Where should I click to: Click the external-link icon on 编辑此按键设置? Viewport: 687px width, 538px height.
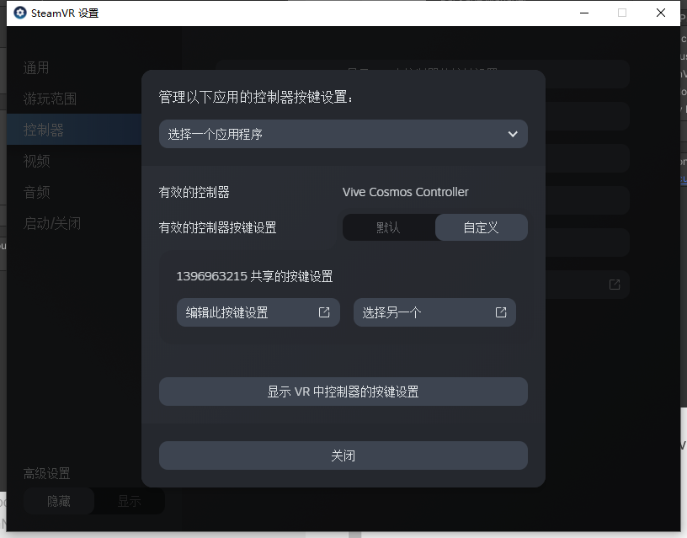(x=323, y=312)
